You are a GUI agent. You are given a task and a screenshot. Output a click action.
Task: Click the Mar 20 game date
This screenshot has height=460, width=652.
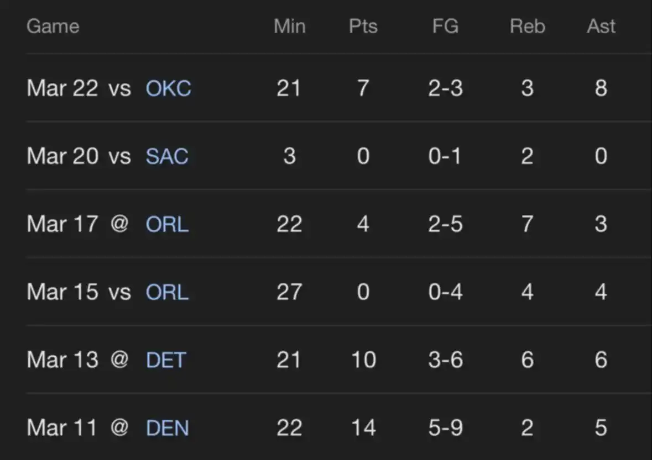tap(62, 156)
